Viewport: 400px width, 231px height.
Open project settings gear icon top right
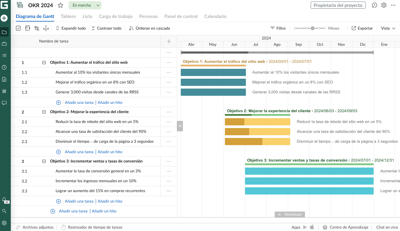click(384, 5)
